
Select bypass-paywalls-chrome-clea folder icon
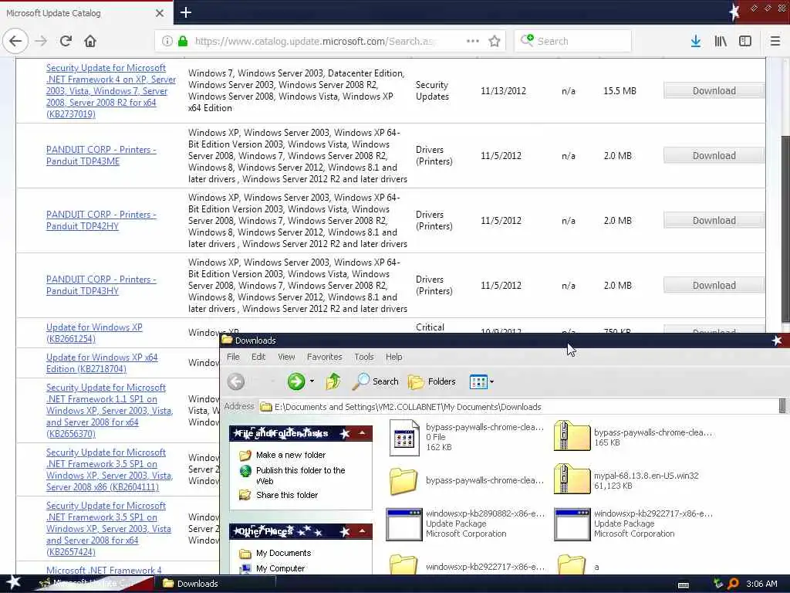pyautogui.click(x=403, y=480)
